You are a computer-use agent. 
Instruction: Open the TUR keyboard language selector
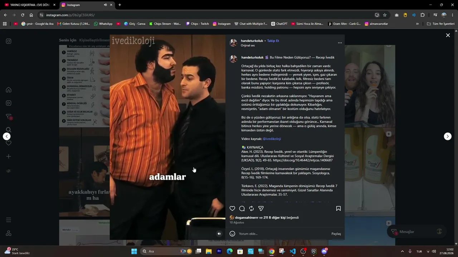tap(419, 251)
